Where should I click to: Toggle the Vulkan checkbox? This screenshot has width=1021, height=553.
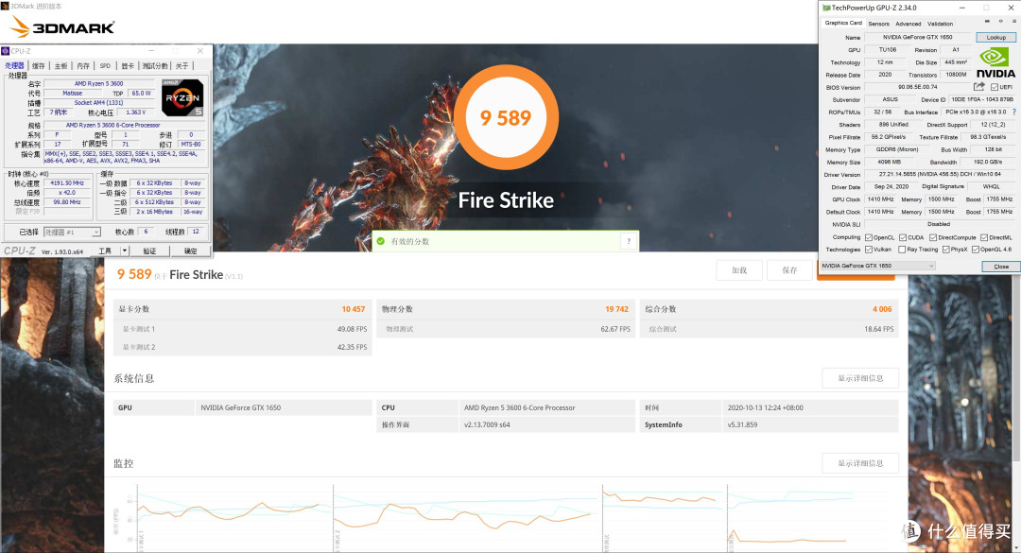(869, 250)
